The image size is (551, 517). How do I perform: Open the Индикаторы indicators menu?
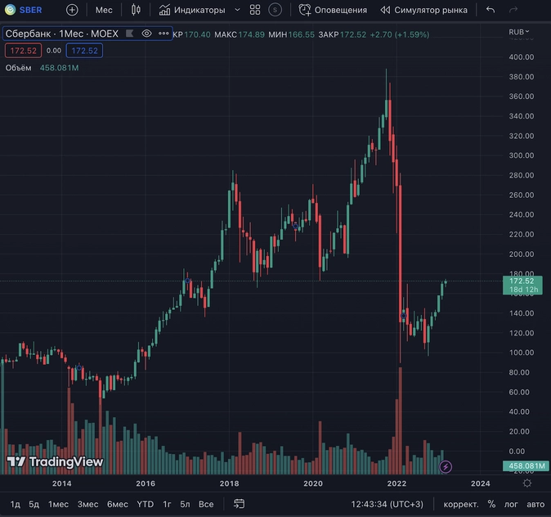click(x=192, y=10)
